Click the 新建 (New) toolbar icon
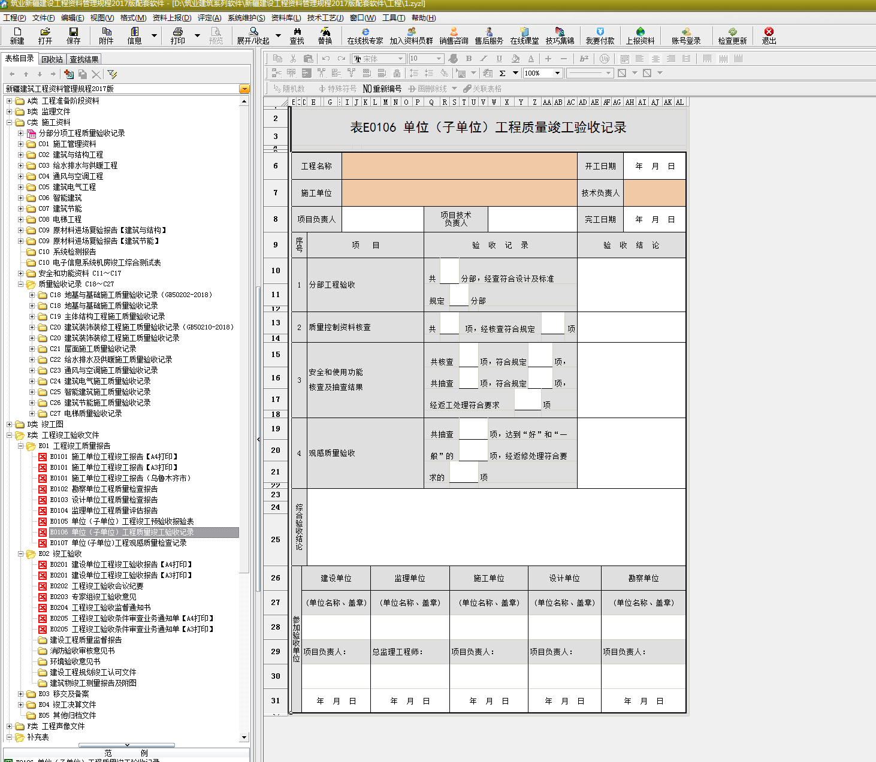This screenshot has height=762, width=876. 17,36
